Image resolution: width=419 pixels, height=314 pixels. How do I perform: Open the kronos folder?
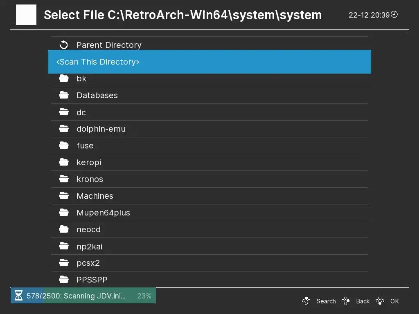[x=90, y=179]
